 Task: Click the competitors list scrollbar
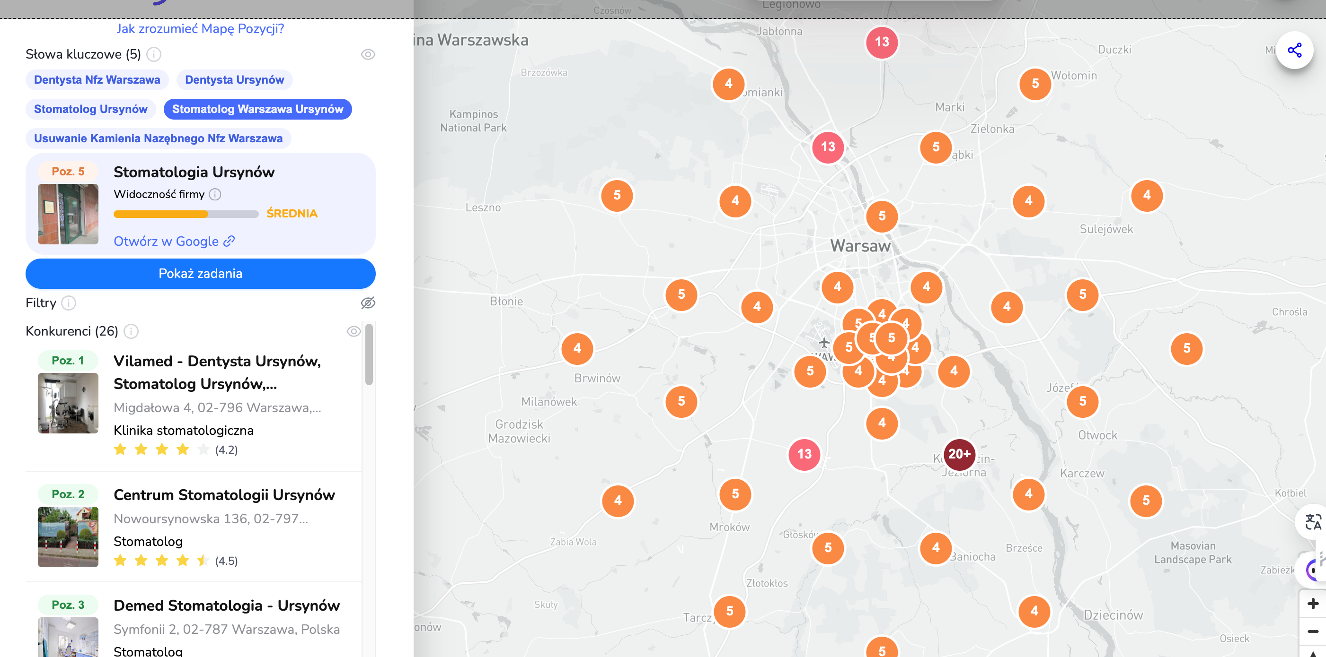[369, 354]
